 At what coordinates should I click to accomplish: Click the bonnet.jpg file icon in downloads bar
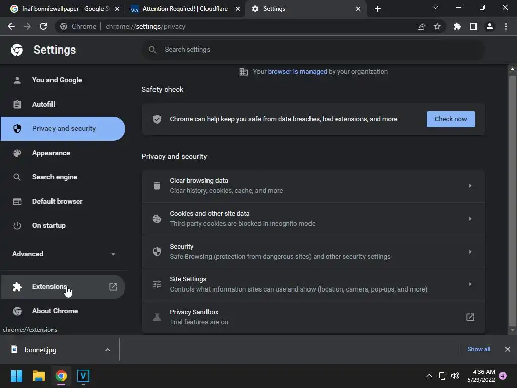point(14,349)
